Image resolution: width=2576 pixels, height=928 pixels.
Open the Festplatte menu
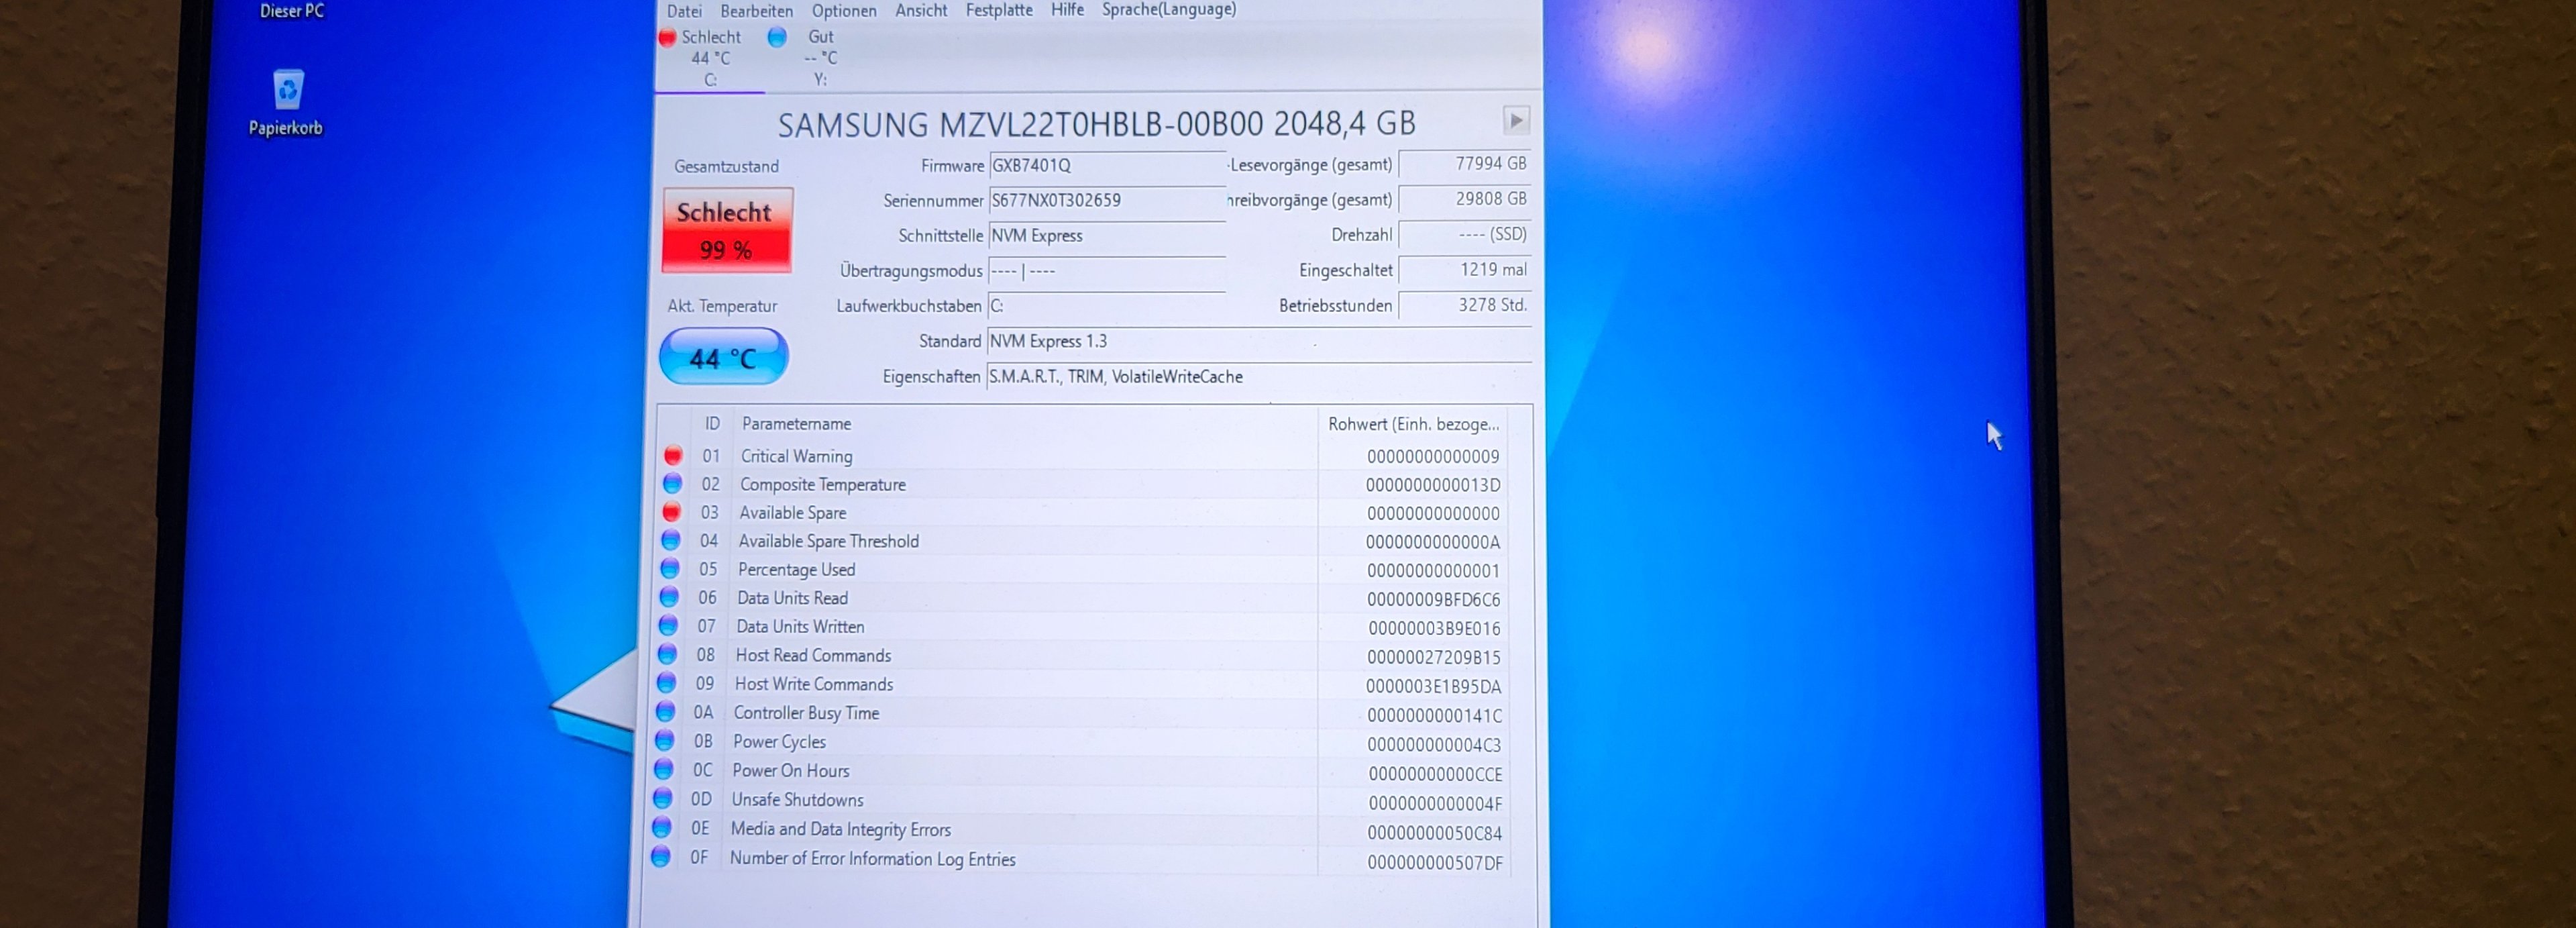click(998, 10)
